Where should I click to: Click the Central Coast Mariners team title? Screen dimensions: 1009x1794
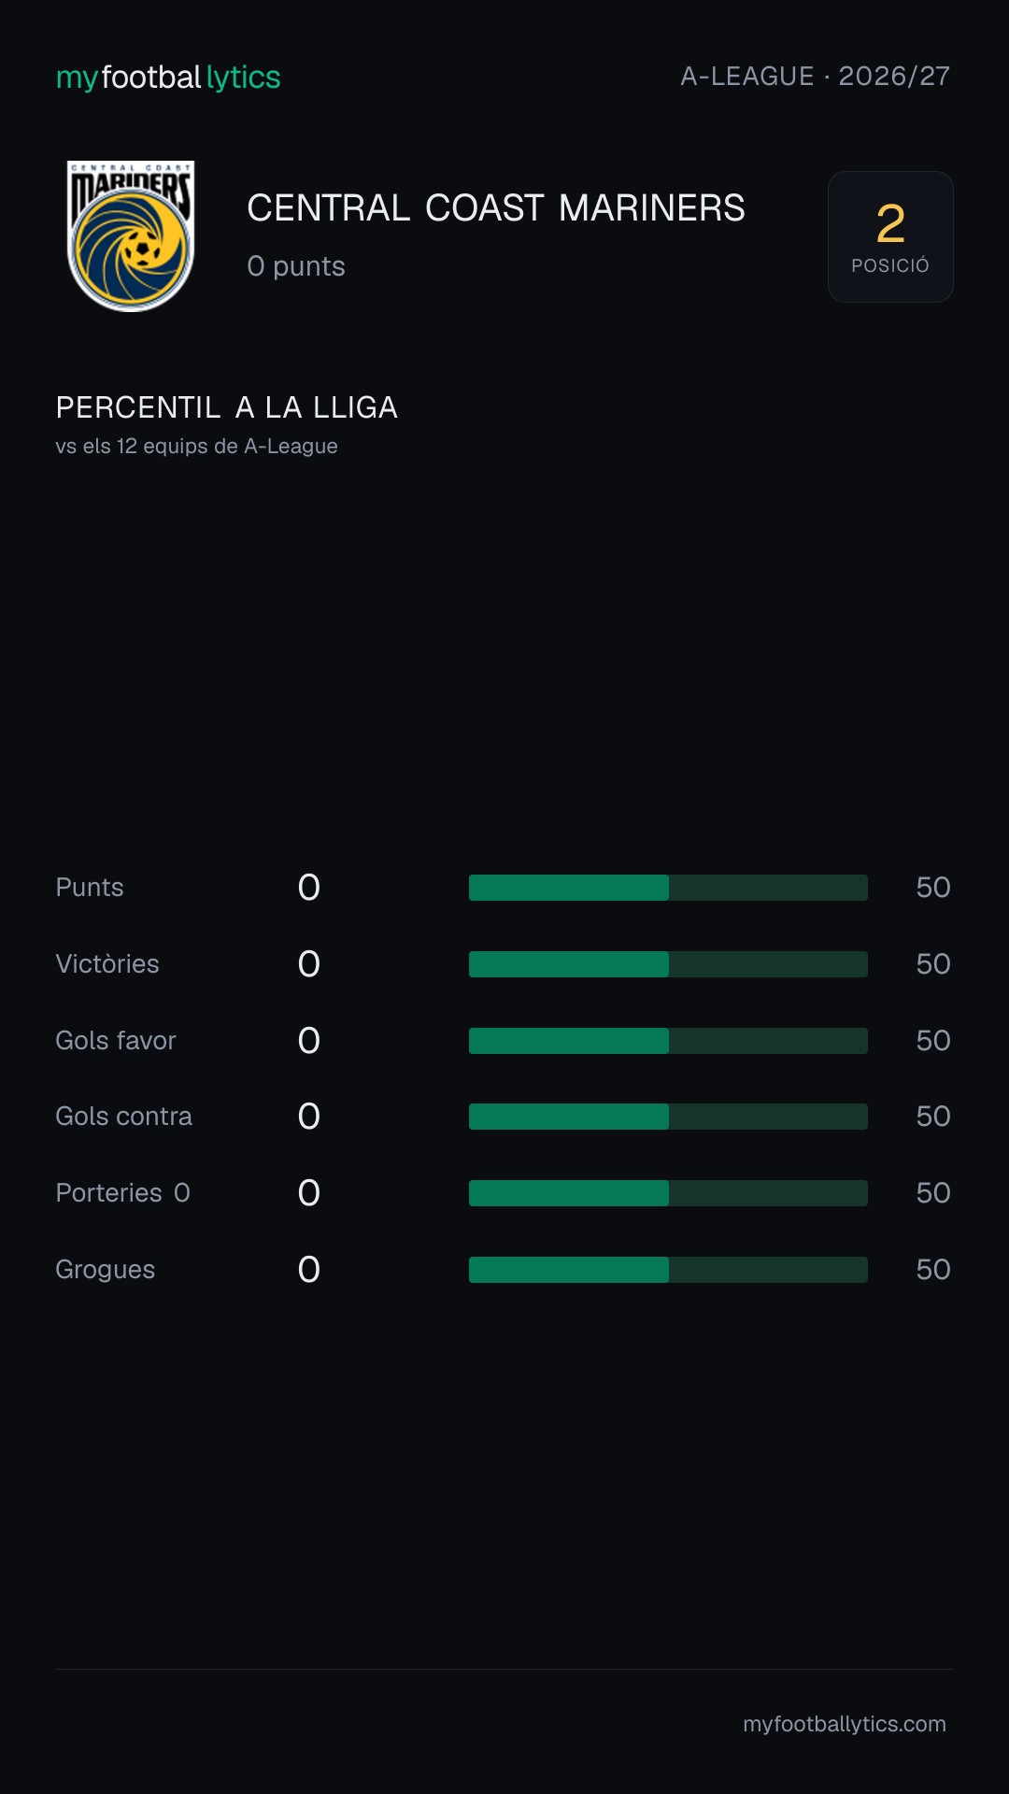[496, 208]
